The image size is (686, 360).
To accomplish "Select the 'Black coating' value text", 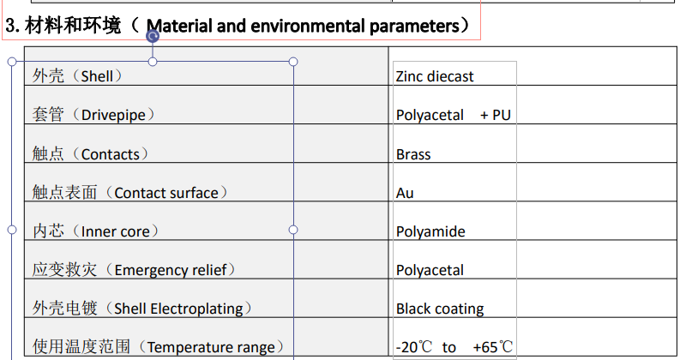I will 440,309.
